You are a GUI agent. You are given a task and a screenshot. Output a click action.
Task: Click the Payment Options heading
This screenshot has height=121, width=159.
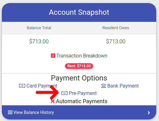click(x=79, y=78)
